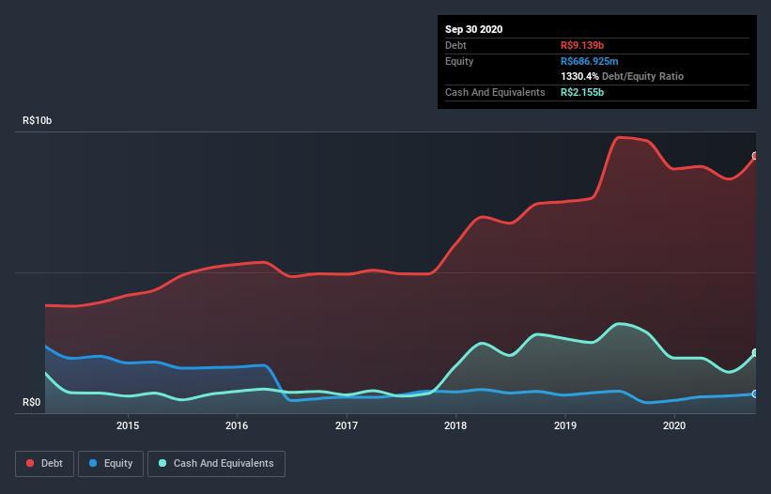
Task: Click Cash And Equivalents label in tooltip
Action: click(x=495, y=92)
